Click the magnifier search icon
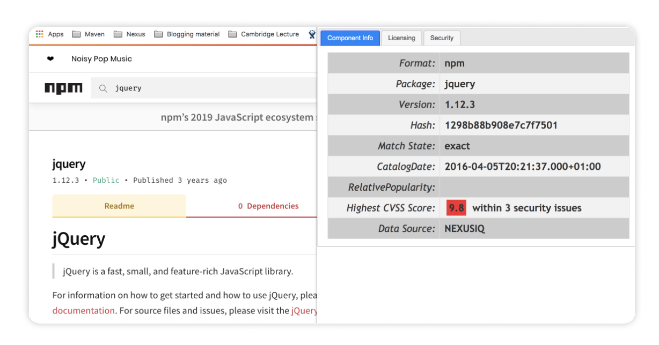Image resolution: width=659 pixels, height=345 pixels. [103, 88]
